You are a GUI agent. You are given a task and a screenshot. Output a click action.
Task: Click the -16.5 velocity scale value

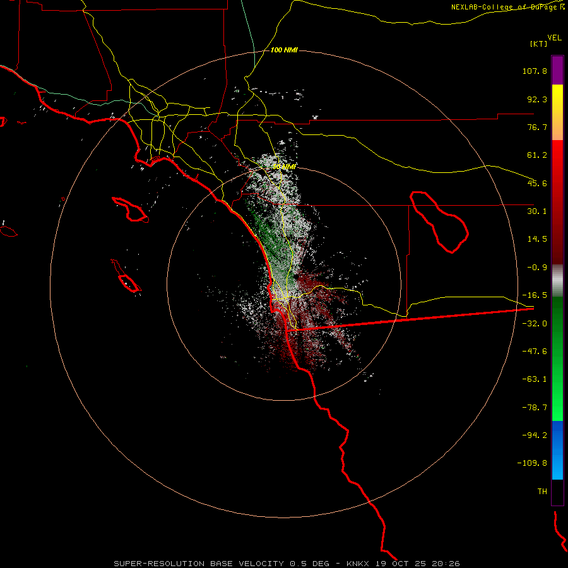(x=535, y=295)
